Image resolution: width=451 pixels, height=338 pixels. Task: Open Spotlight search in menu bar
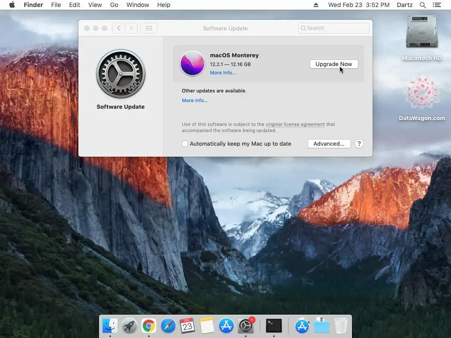[x=422, y=5]
